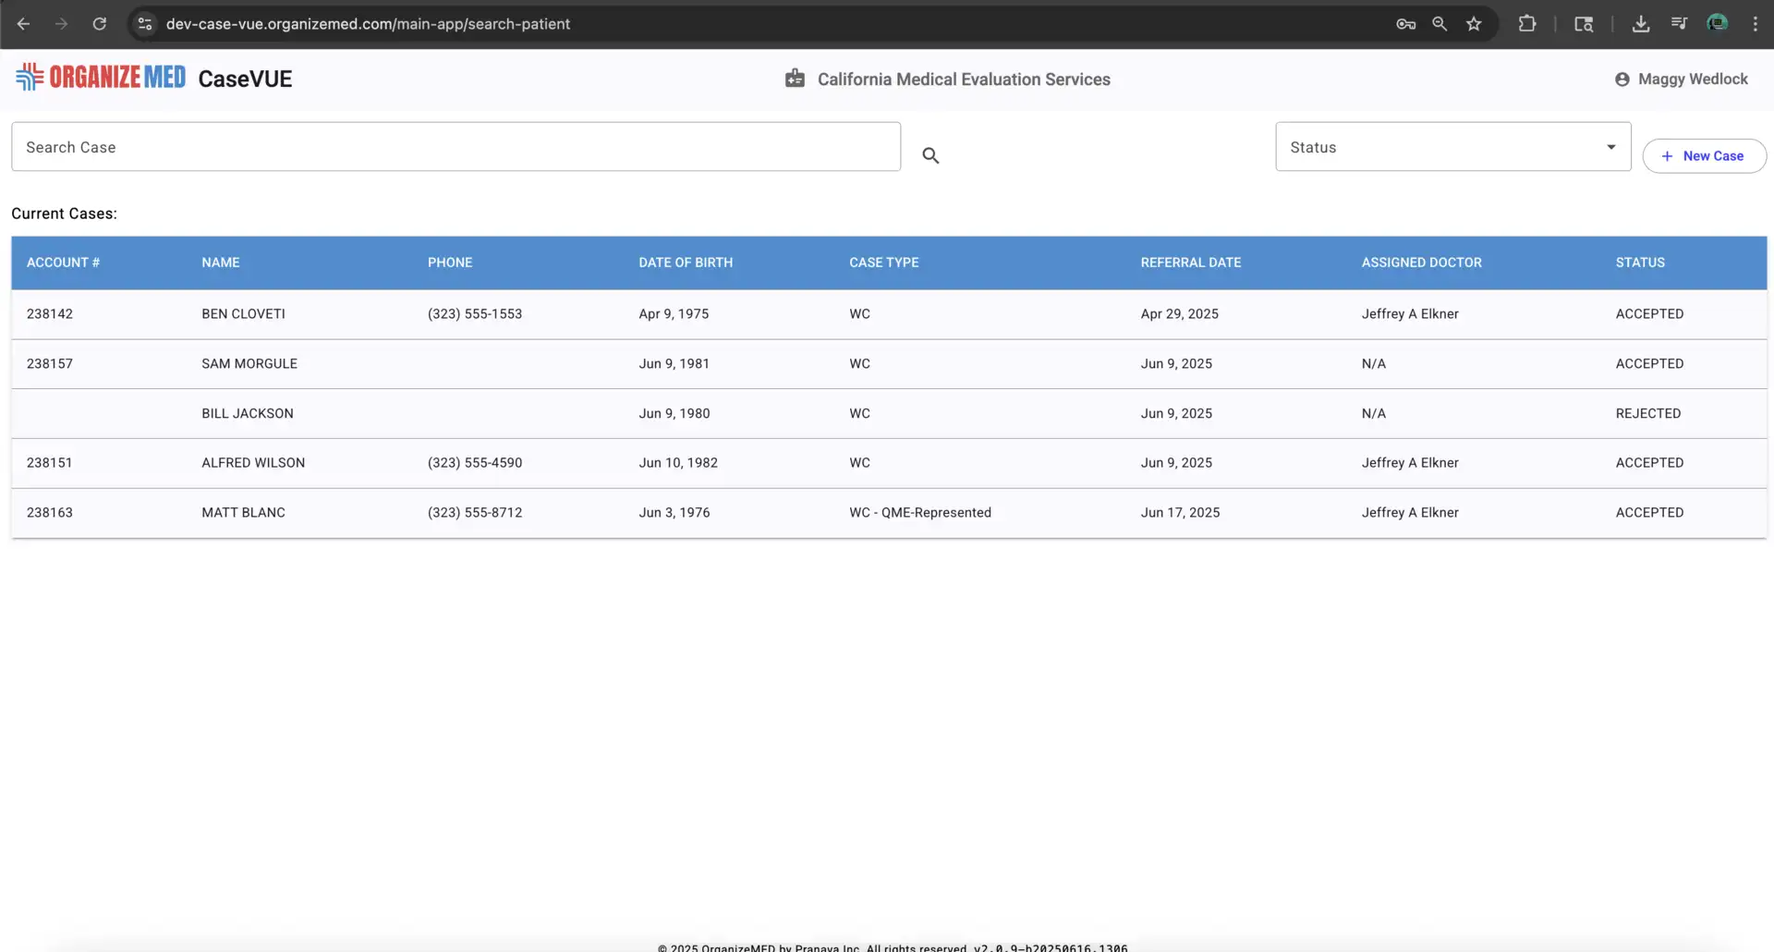Click the New Case button
Viewport: 1774px width, 952px height.
coord(1705,155)
